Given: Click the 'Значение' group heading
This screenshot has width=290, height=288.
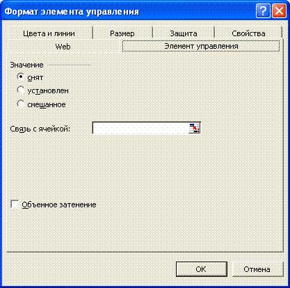Looking at the screenshot, I should 26,65.
